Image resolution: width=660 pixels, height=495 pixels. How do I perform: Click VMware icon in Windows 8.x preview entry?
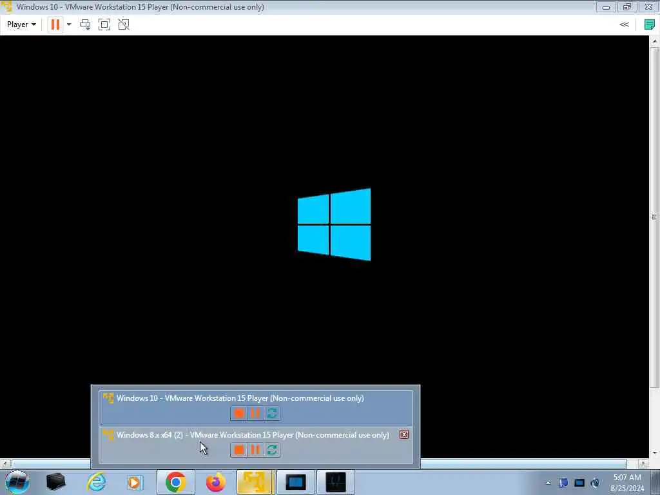coord(108,434)
